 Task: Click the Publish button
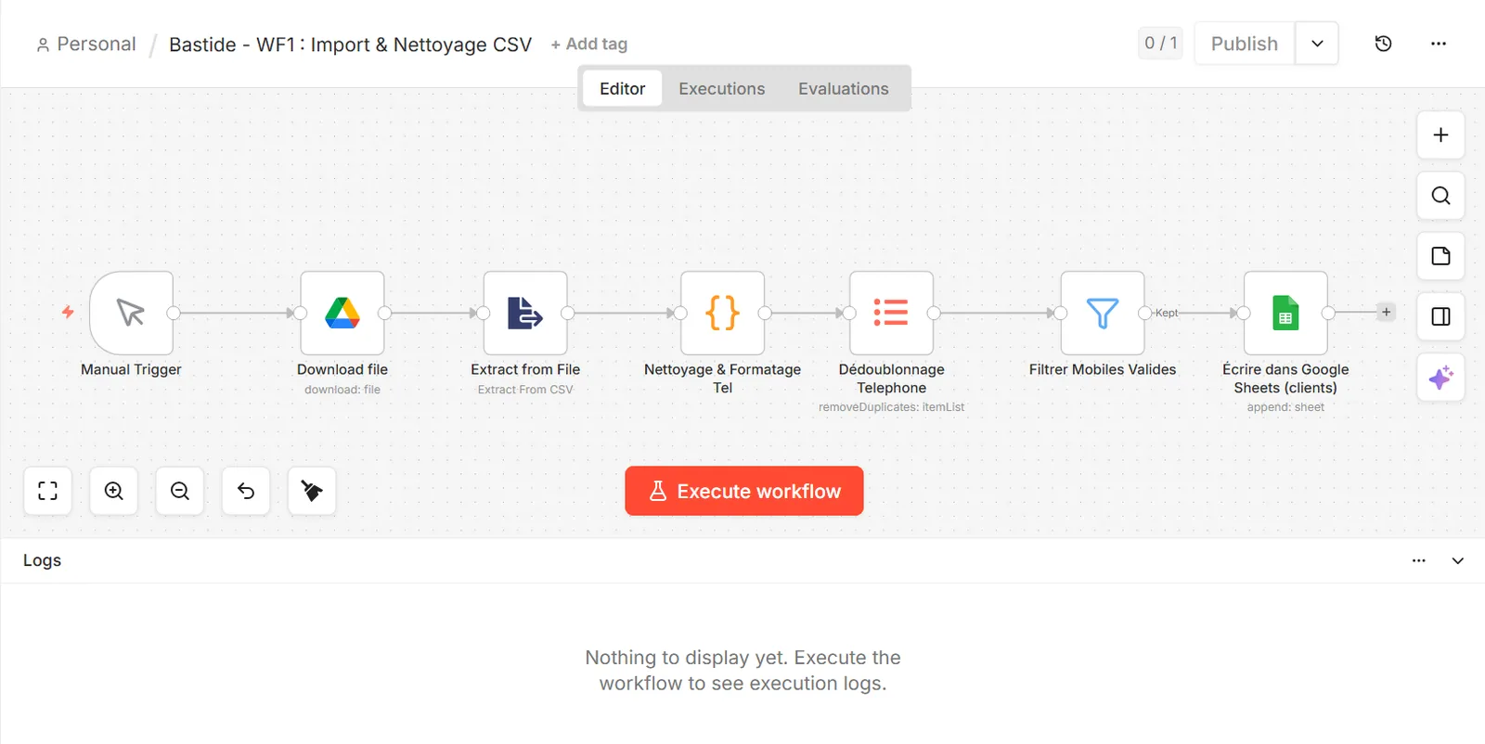pyautogui.click(x=1245, y=44)
